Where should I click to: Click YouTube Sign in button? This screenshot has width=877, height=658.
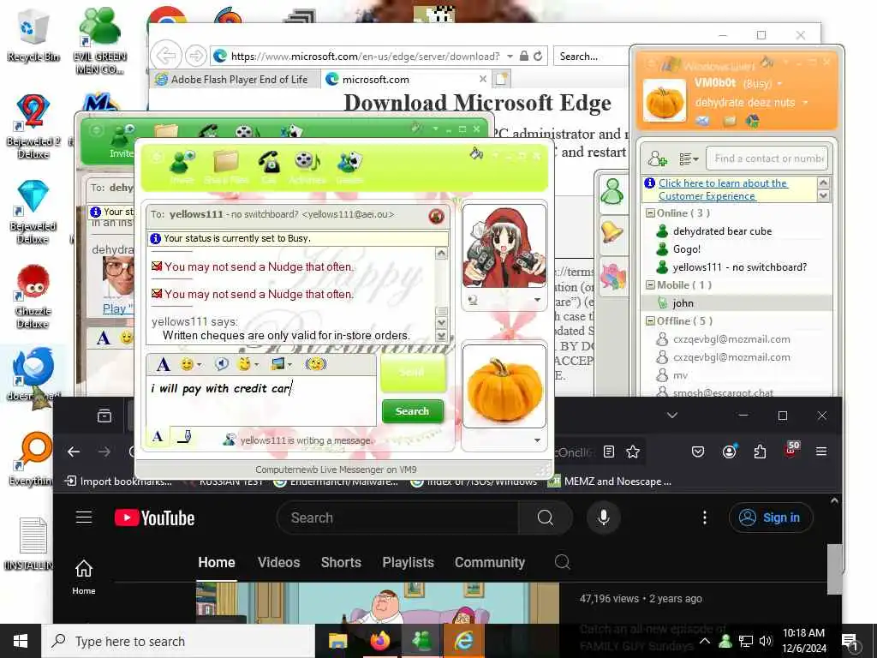point(770,517)
